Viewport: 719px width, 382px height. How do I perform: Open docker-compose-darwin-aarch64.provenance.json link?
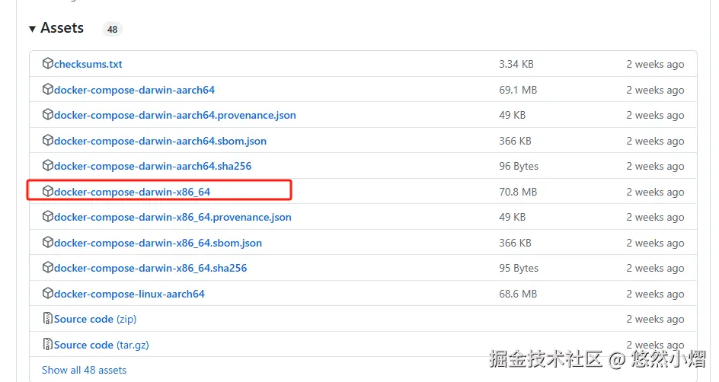tap(174, 115)
